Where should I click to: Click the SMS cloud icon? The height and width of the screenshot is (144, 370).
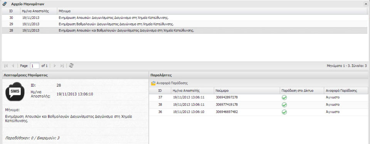[15, 91]
